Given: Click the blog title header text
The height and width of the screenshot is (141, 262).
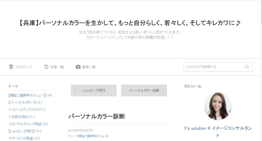Looking at the screenshot, I should [x=130, y=23].
